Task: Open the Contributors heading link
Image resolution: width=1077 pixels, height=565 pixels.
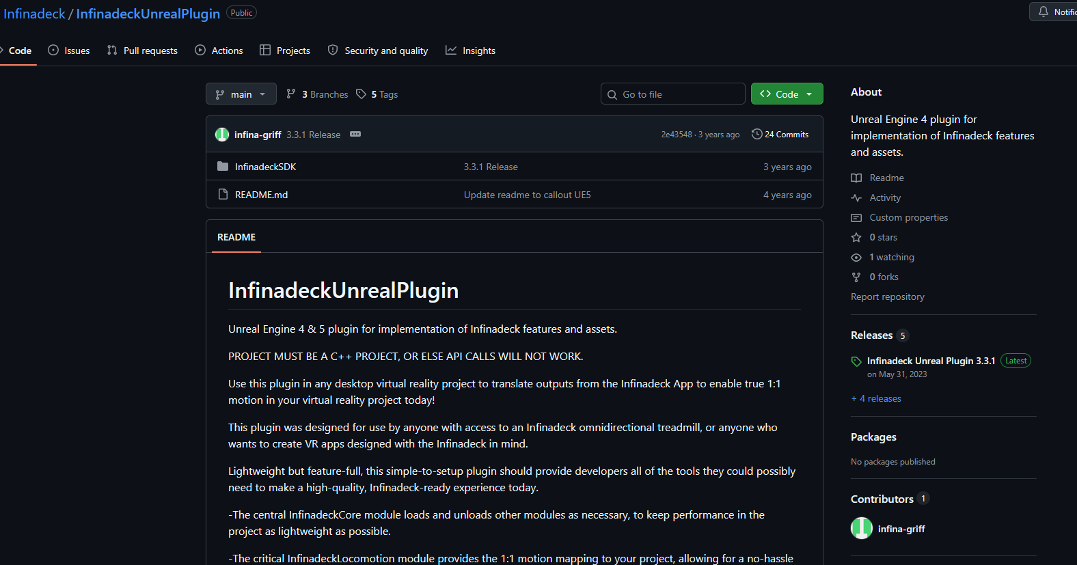Action: (882, 499)
